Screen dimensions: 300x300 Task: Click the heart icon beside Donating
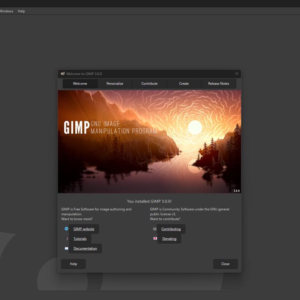coord(155,239)
